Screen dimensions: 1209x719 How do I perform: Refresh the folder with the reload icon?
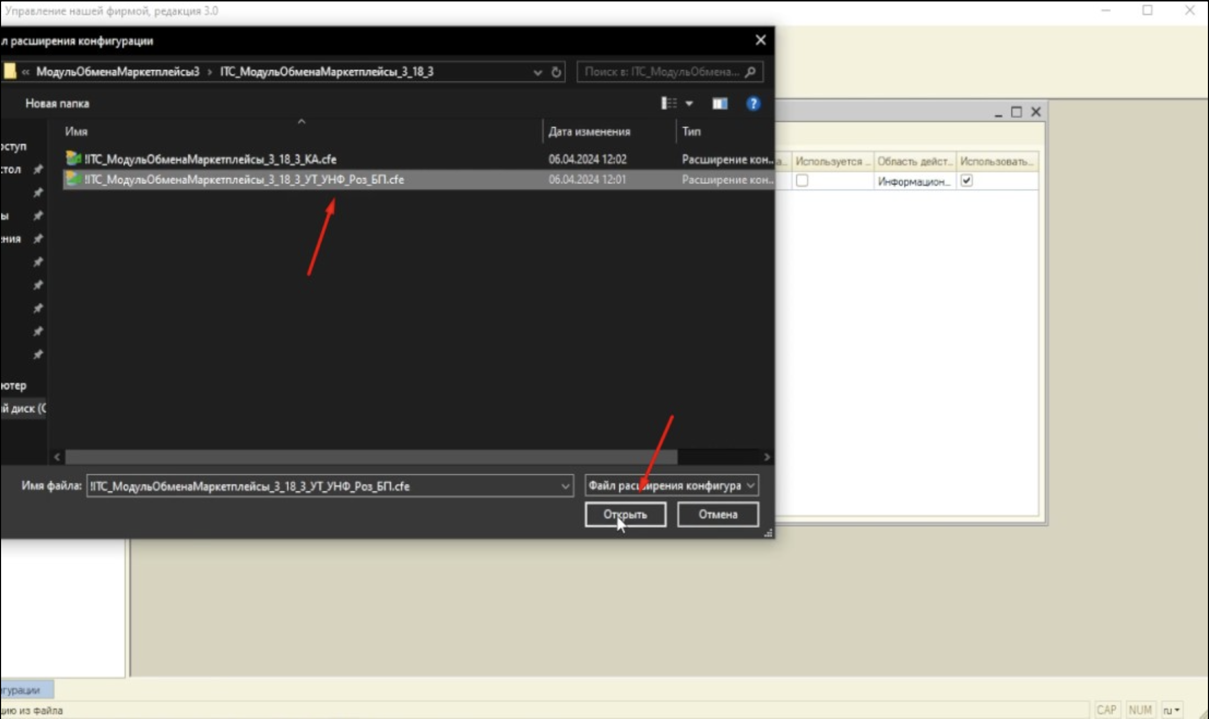click(x=556, y=72)
